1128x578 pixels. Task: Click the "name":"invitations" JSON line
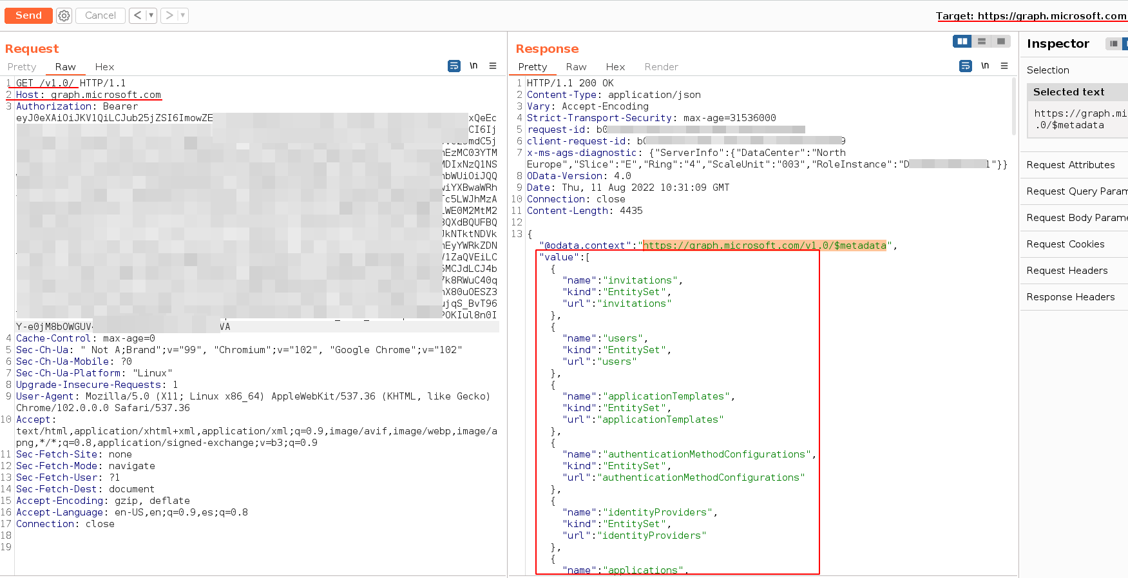pyautogui.click(x=622, y=280)
